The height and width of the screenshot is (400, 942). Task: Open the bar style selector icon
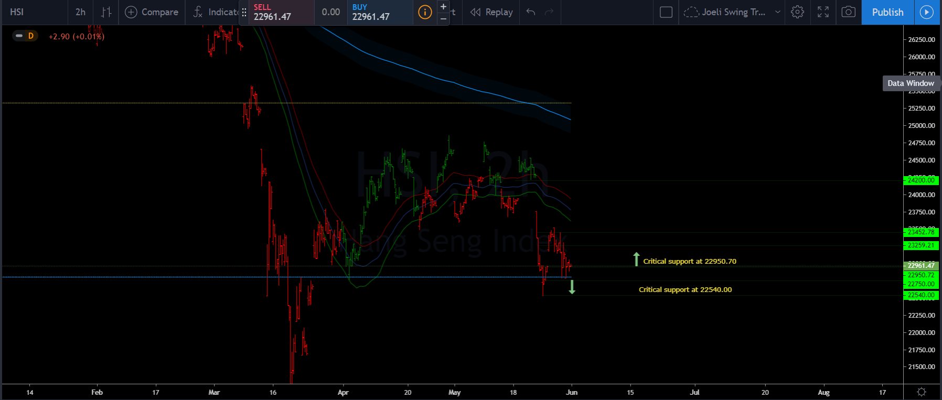point(106,12)
